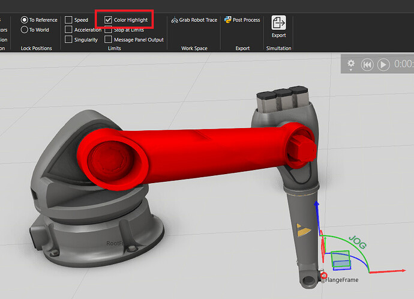Click the Post Process Python icon
414x299 pixels.
tap(228, 20)
